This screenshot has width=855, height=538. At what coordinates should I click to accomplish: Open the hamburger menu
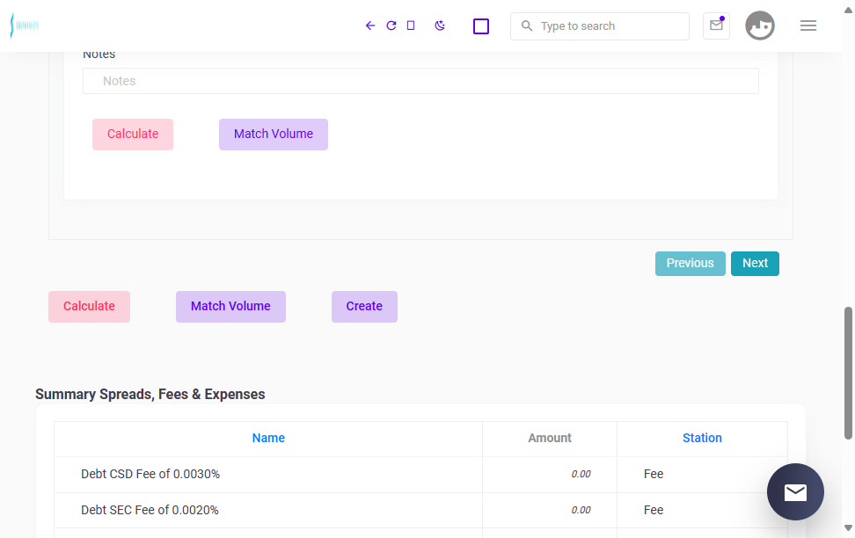click(808, 25)
